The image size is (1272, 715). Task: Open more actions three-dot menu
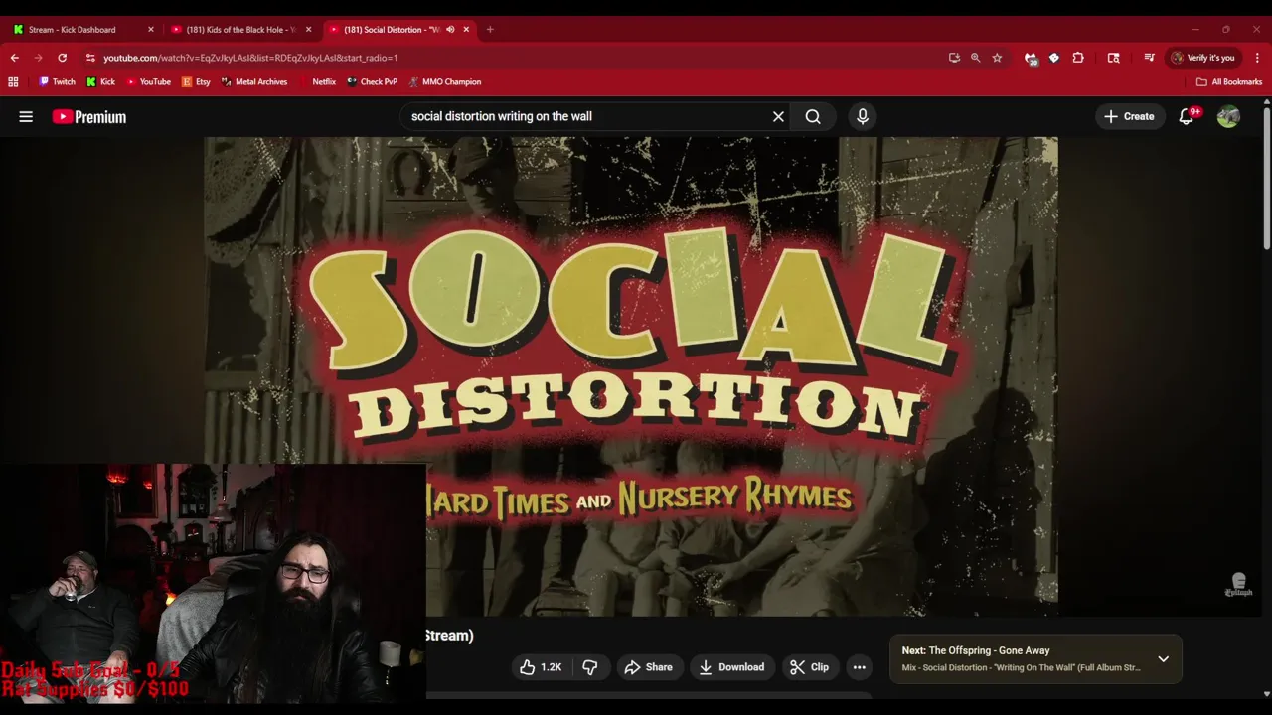[x=859, y=667]
